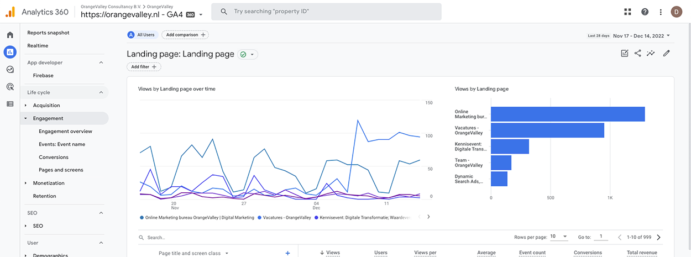This screenshot has width=691, height=257.
Task: Open Insights sparkline icon
Action: (x=651, y=54)
